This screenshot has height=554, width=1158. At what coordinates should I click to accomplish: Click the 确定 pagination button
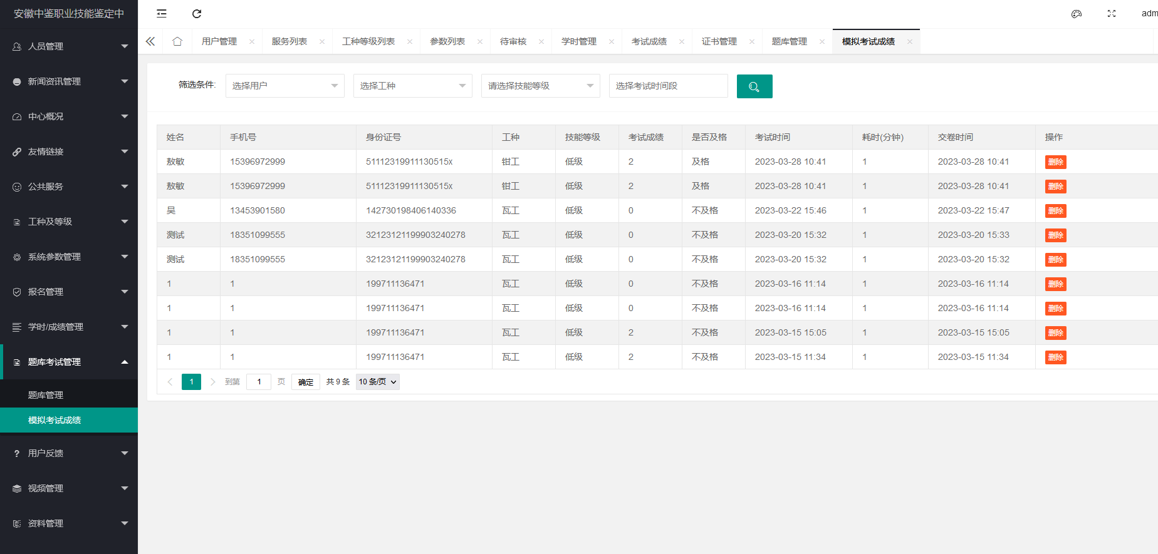click(306, 382)
